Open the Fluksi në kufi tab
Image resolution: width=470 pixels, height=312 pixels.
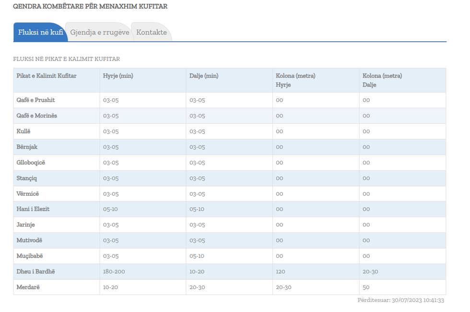[x=40, y=33]
